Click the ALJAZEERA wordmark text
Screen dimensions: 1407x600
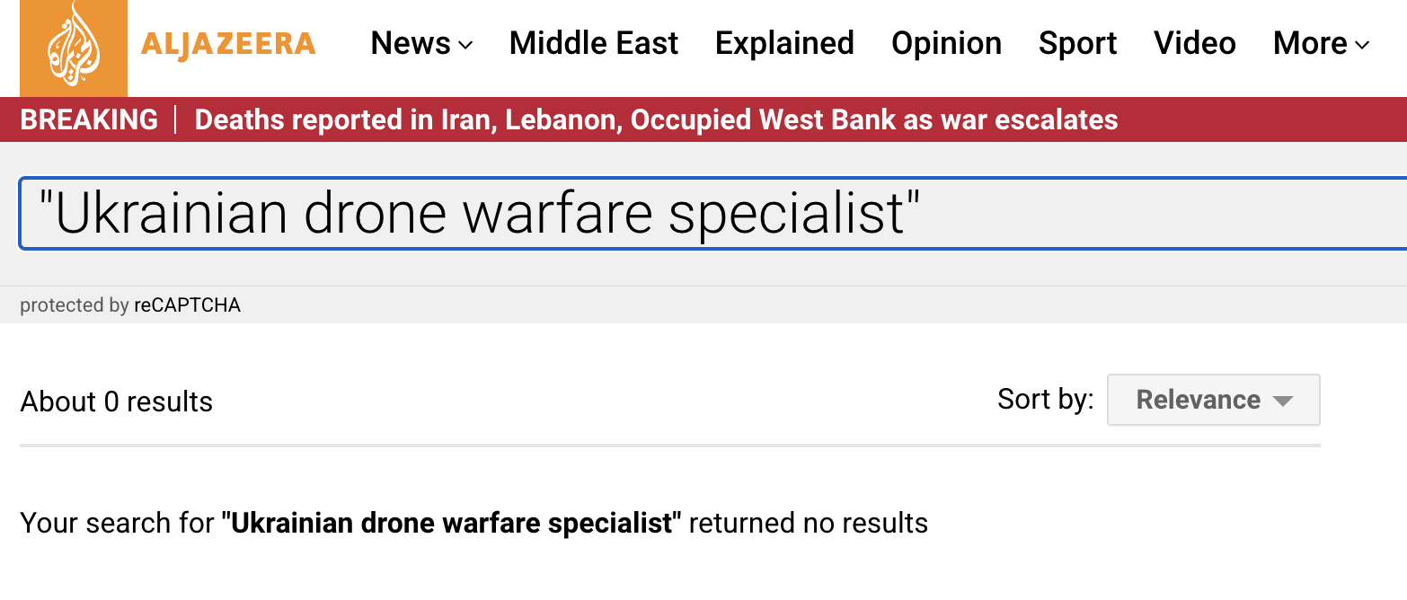[x=228, y=43]
